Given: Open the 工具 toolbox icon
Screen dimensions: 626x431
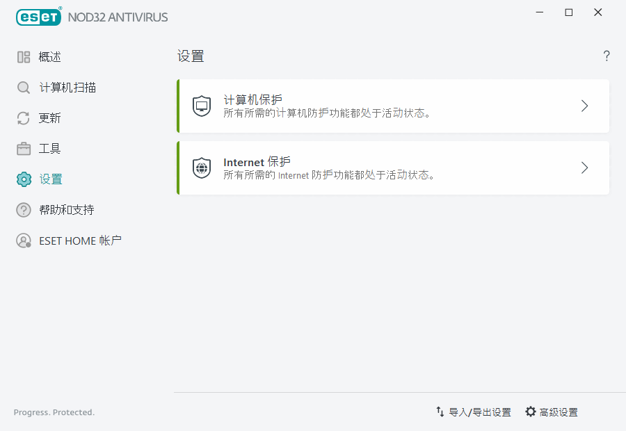Looking at the screenshot, I should 23,148.
